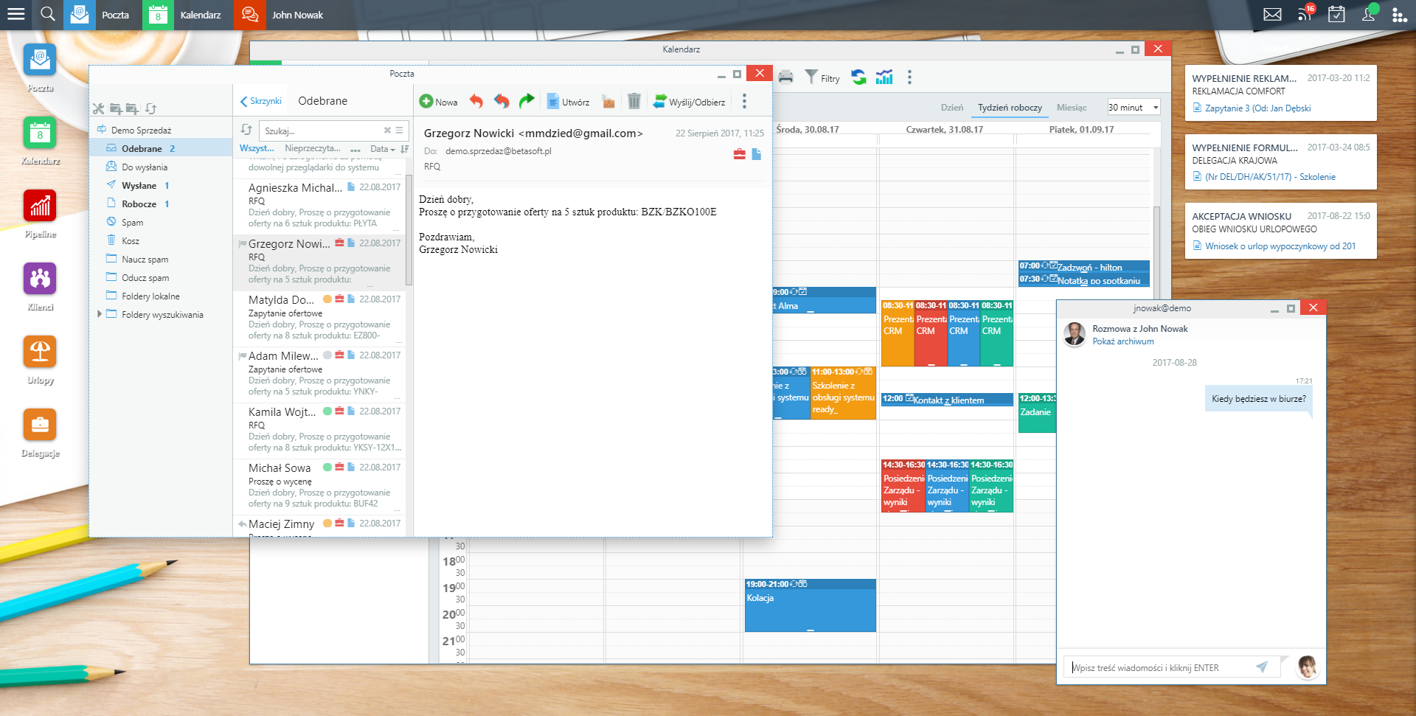Show the Nieprzeczytane messages filter tab
This screenshot has width=1416, height=716.
pyautogui.click(x=313, y=149)
